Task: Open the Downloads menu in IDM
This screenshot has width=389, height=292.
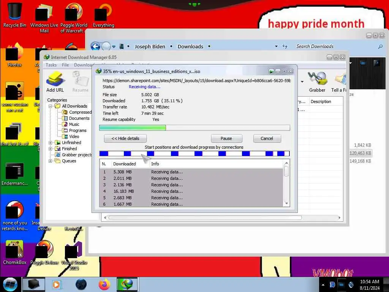Action: pyautogui.click(x=83, y=65)
